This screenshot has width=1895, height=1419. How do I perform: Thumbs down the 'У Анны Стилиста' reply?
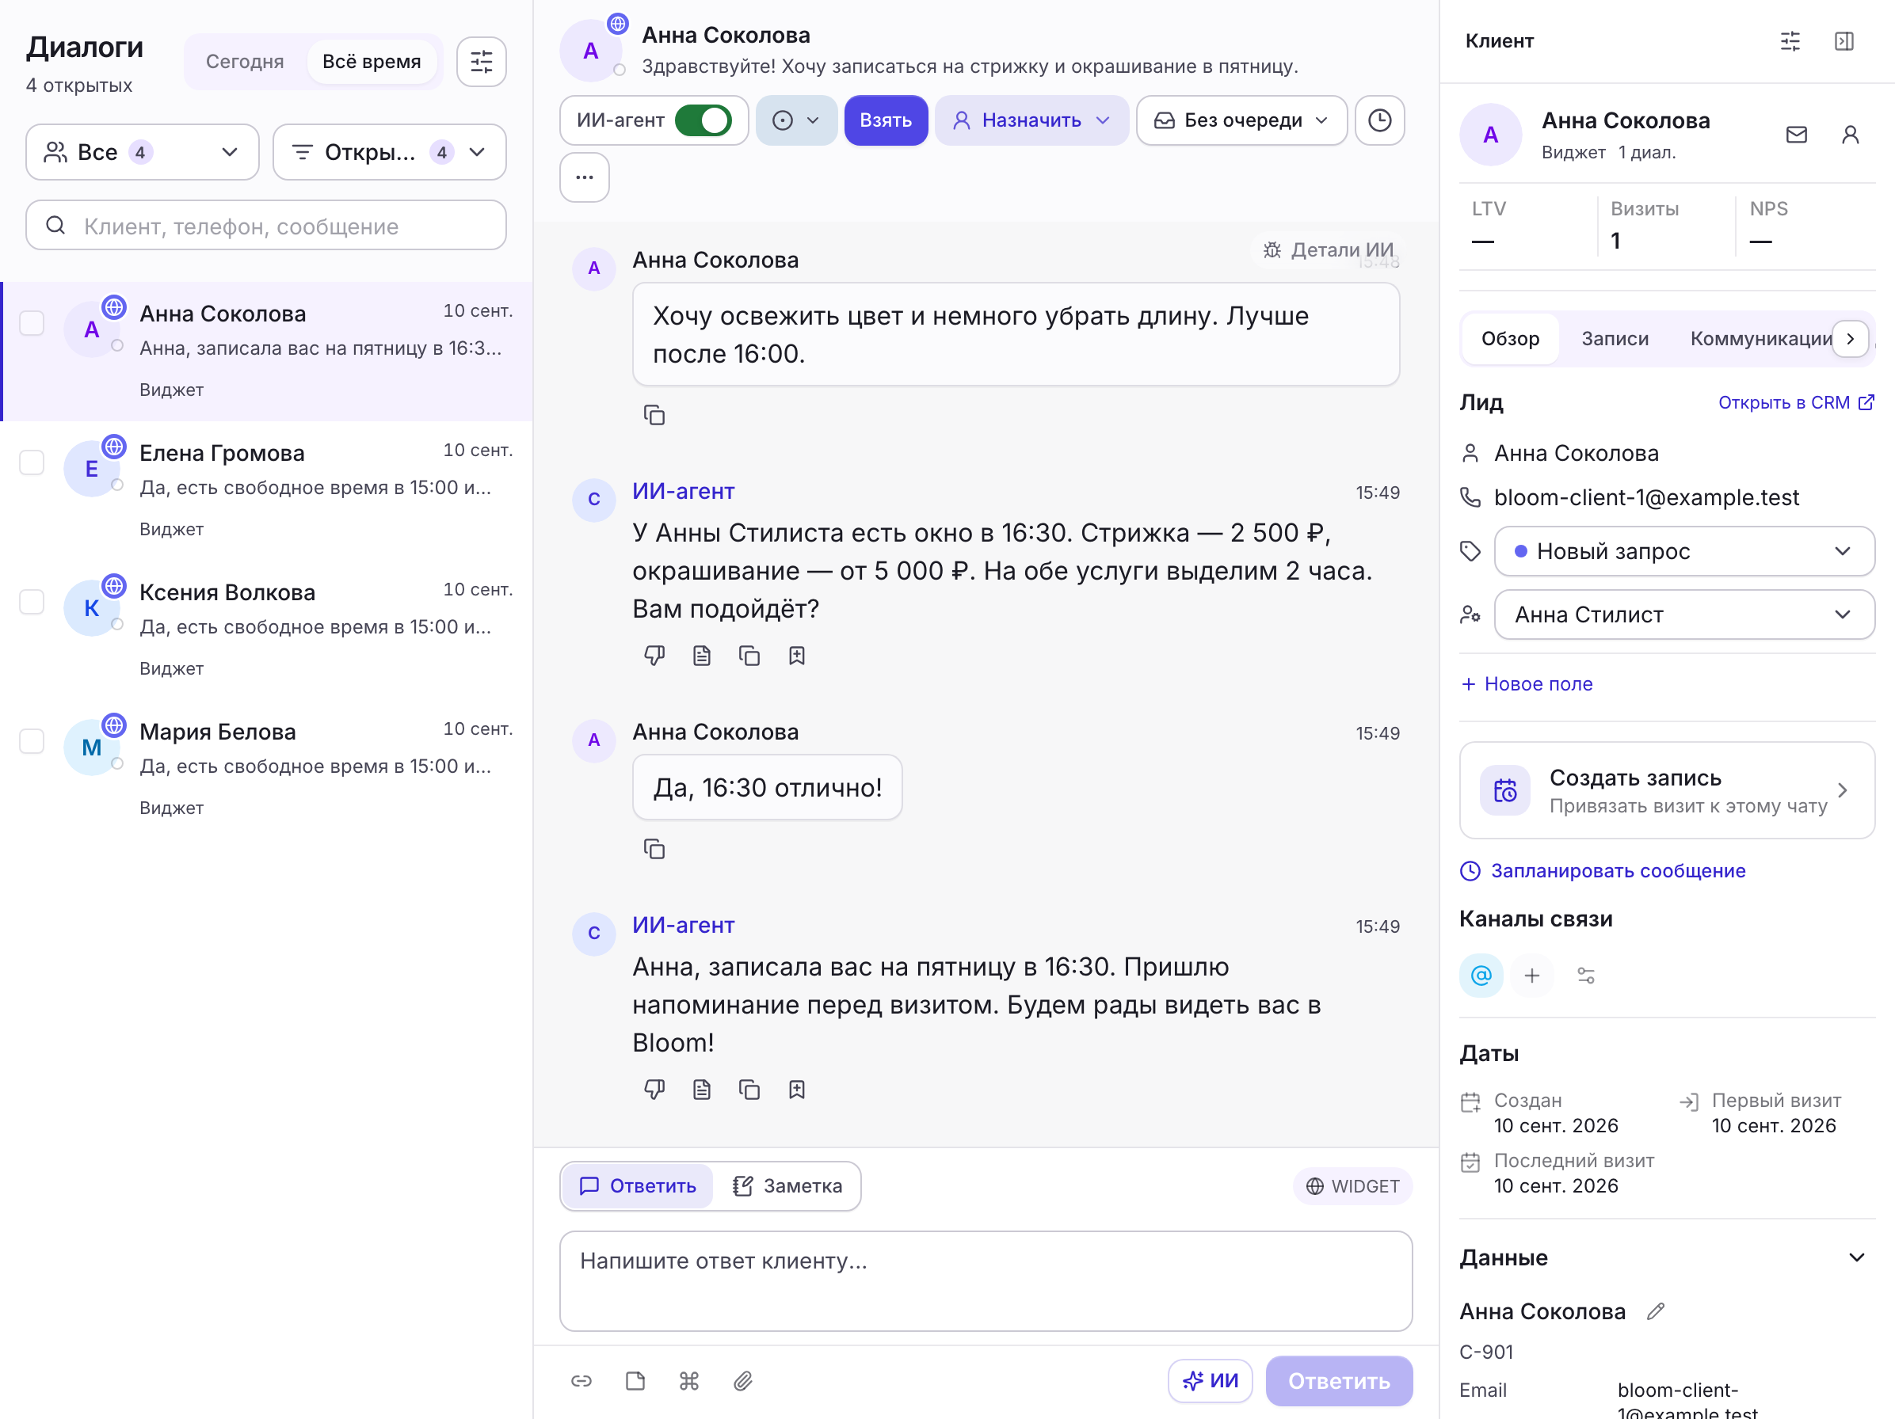(654, 656)
